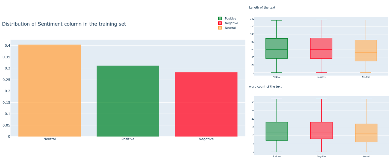Toggle the Positive trace via legend label

tap(230, 18)
